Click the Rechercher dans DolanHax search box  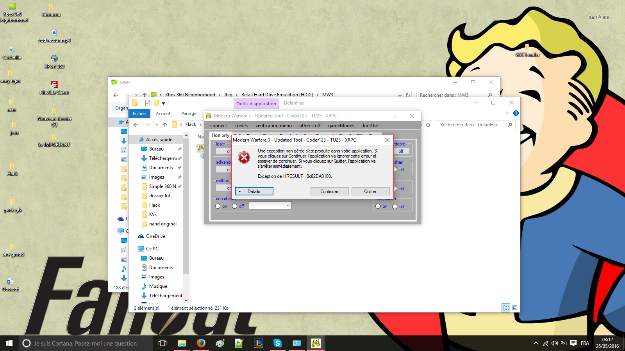click(476, 125)
